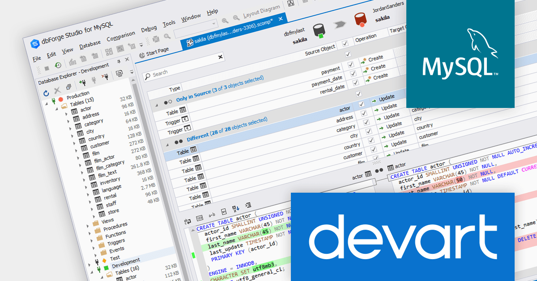Click the a·b word compare icon

(212, 215)
